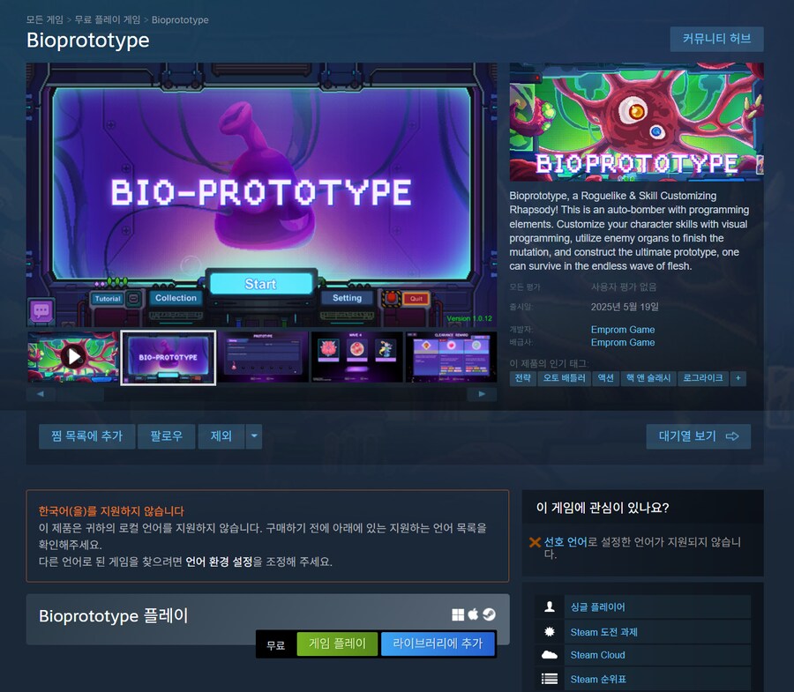Expand the 제외 dropdown arrow

(x=254, y=436)
